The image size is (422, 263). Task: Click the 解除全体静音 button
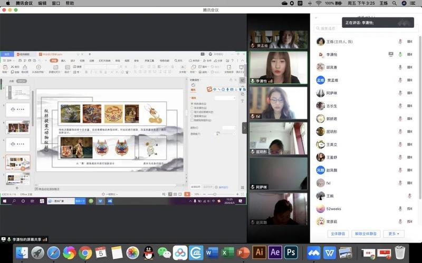pos(366,234)
